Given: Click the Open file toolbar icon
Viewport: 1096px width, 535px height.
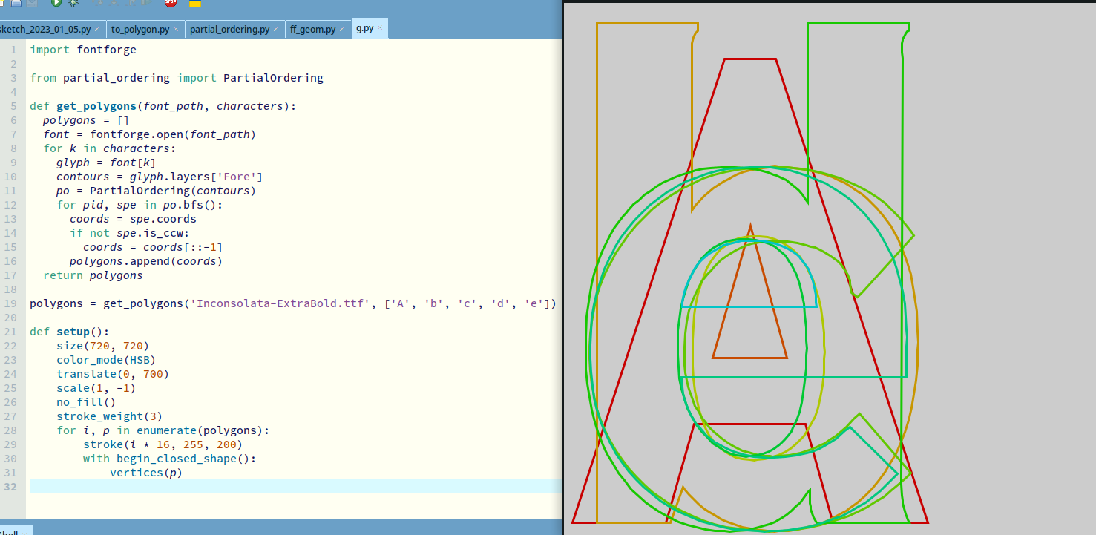Looking at the screenshot, I should [16, 3].
